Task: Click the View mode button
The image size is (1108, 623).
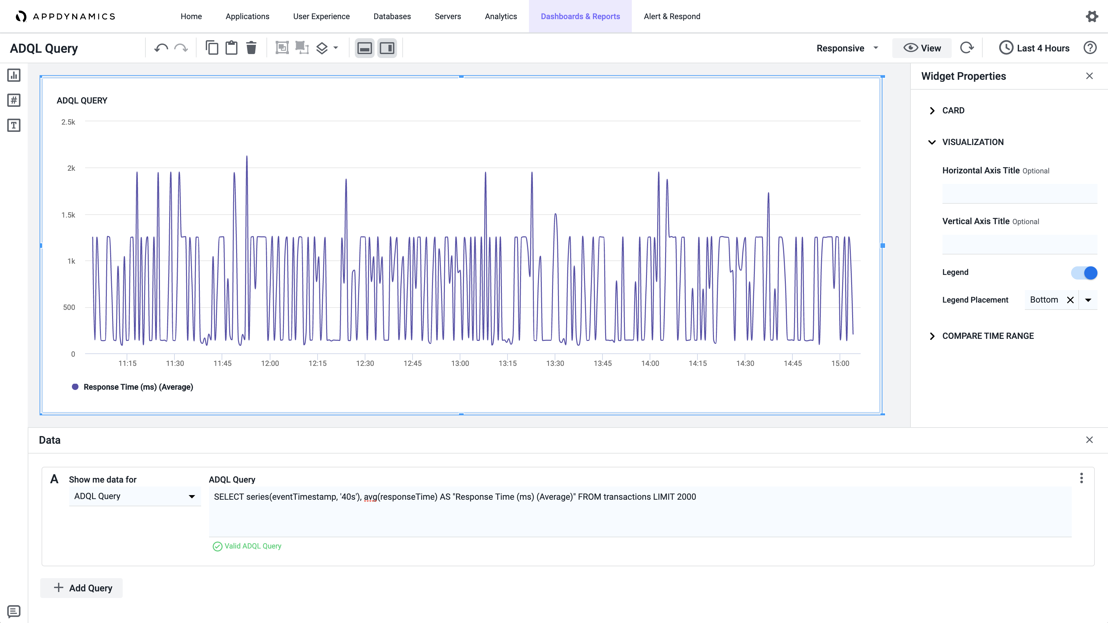Action: 922,48
